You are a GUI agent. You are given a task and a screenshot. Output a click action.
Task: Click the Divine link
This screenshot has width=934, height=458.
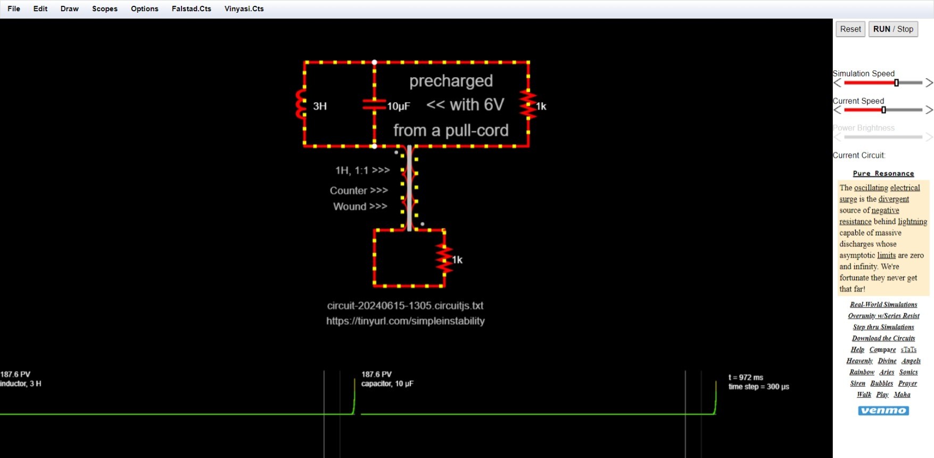pos(887,361)
